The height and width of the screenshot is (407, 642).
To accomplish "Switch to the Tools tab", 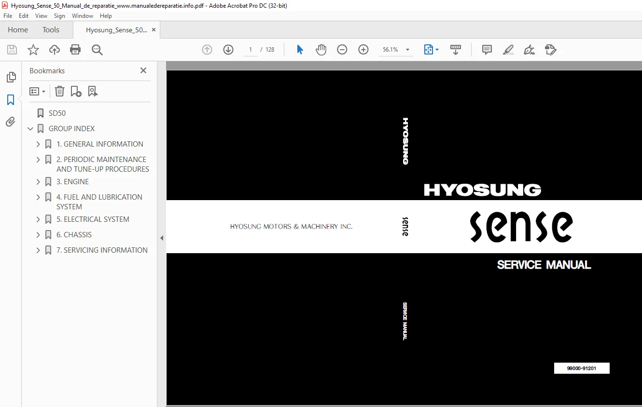I will click(51, 30).
